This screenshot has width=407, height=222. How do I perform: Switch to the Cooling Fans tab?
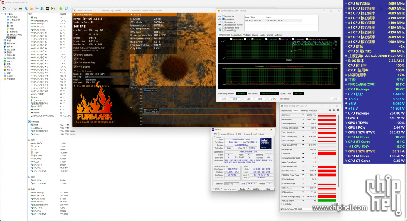point(236,35)
